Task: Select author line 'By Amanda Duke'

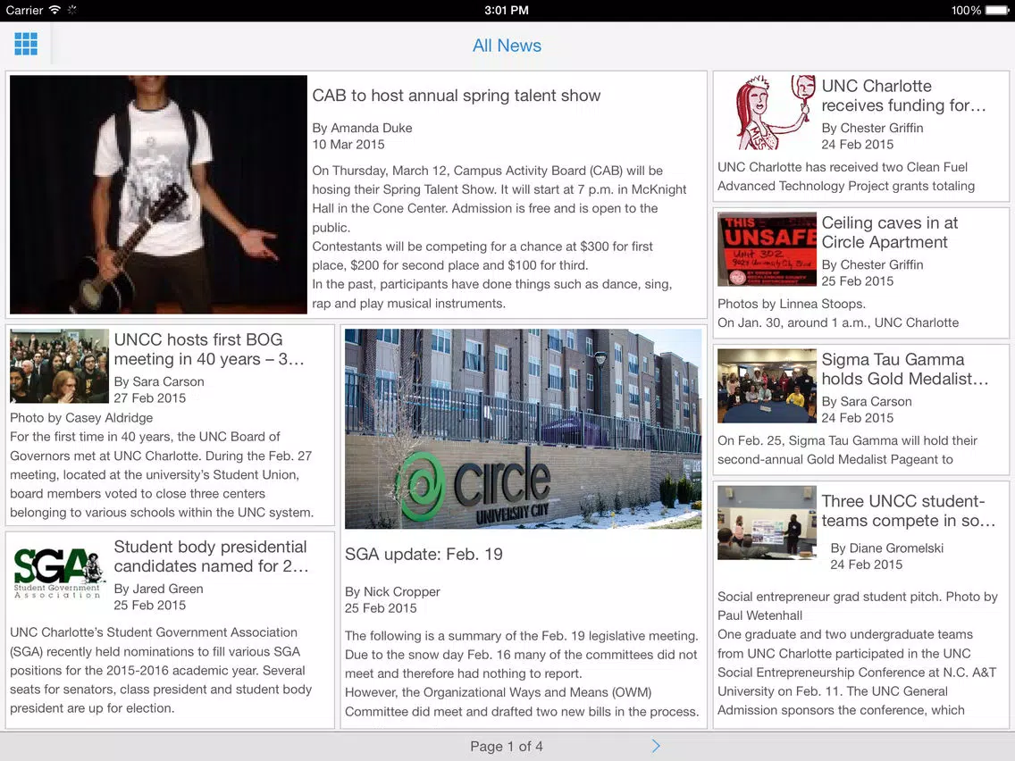Action: (x=362, y=128)
